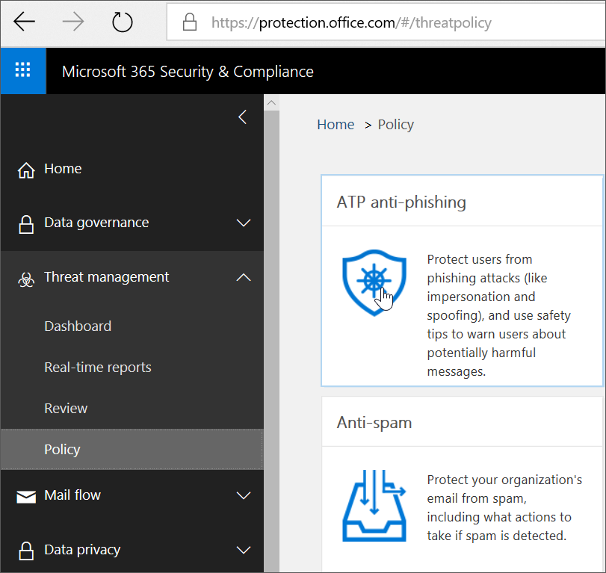Viewport: 606px width, 573px height.
Task: Click the Data governance lock icon
Action: tap(26, 224)
